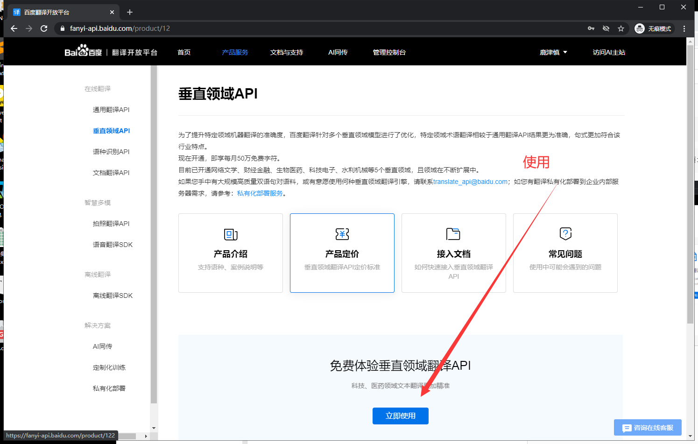Select 离线翻译SDK in sidebar

(113, 296)
